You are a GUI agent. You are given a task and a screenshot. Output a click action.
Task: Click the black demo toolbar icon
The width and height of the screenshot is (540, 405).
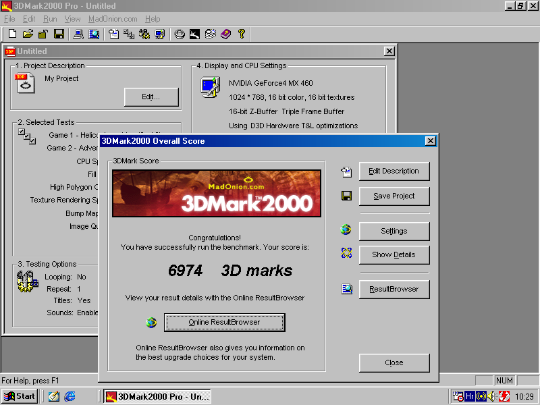(194, 34)
